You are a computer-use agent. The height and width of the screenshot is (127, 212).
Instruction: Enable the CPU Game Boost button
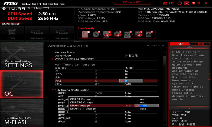(x=12, y=34)
